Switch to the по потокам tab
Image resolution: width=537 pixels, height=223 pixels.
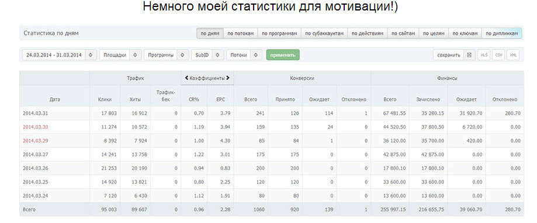240,33
